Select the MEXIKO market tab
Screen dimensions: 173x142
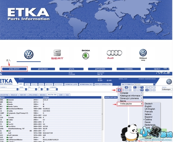click(43, 95)
